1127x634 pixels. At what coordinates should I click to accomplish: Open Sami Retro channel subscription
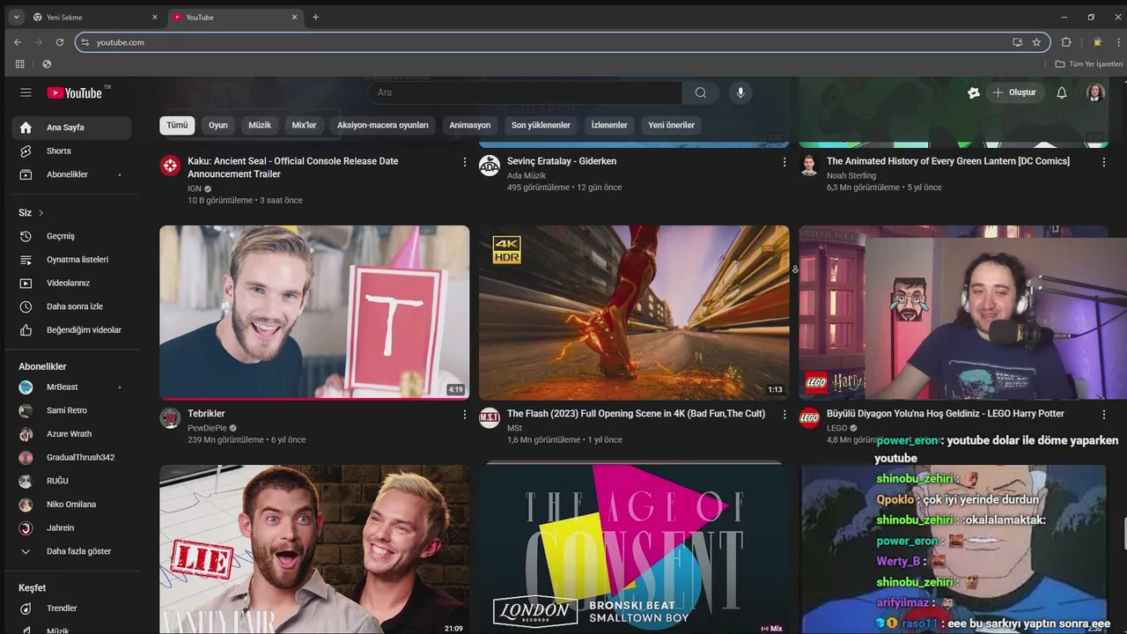point(72,410)
